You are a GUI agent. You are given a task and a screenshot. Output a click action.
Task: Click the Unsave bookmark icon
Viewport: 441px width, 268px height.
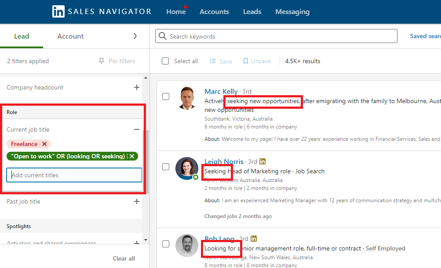(246, 61)
